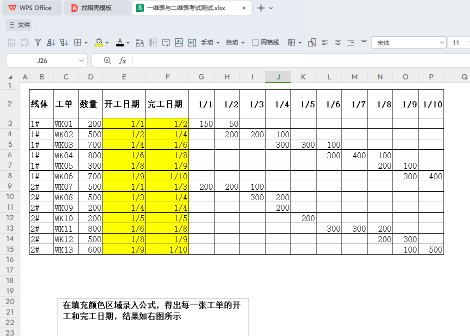Click the filter funnel icon
This screenshot has height=336, width=470.
[38, 42]
